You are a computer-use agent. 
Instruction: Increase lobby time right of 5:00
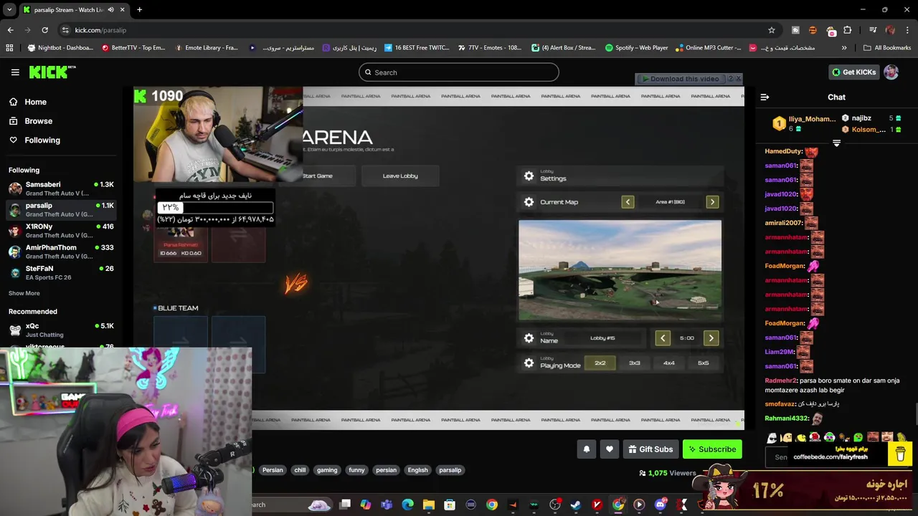711,338
